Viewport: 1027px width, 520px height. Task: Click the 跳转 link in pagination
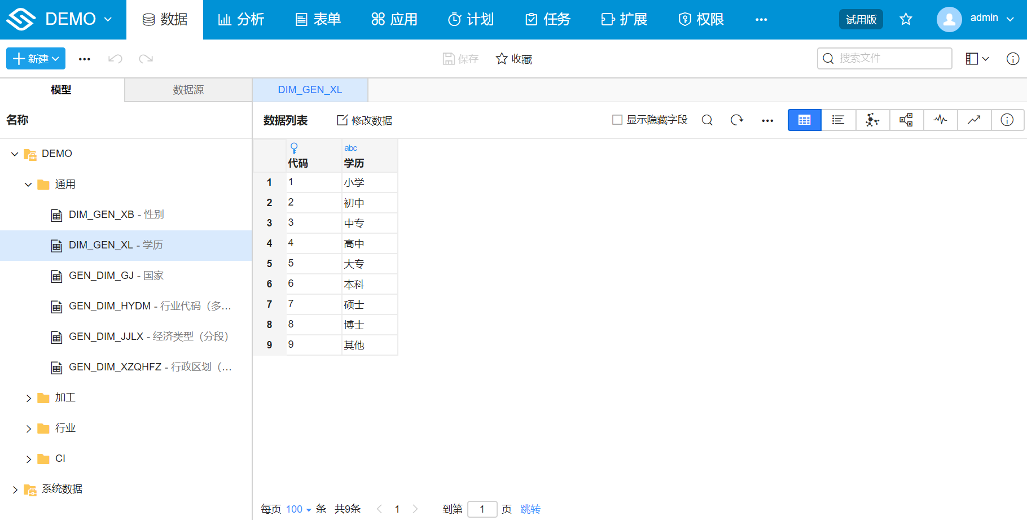(x=530, y=509)
